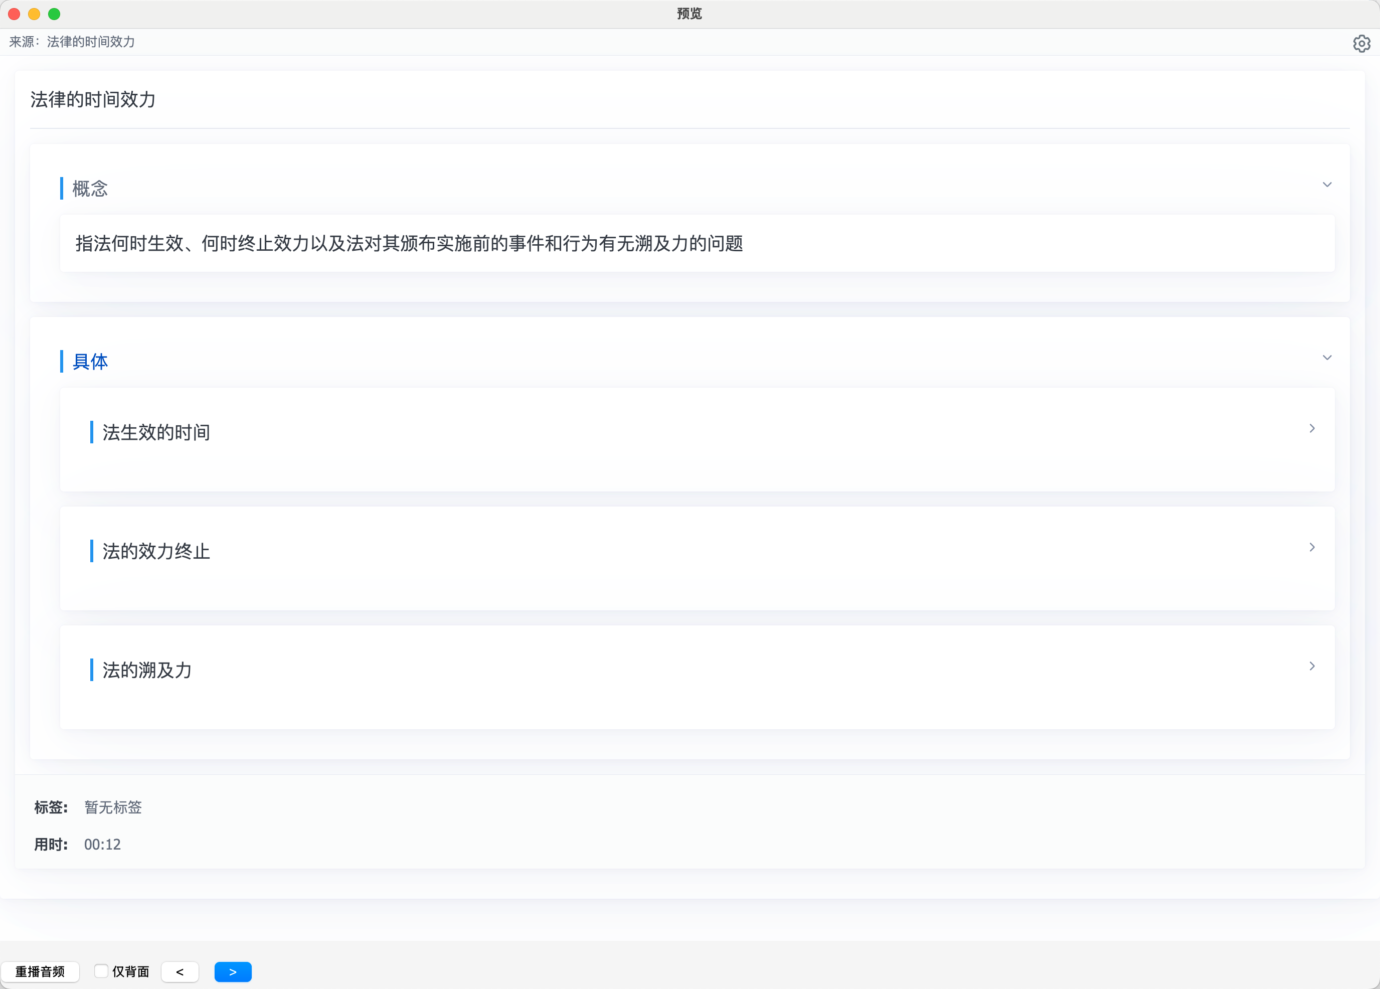Image resolution: width=1380 pixels, height=989 pixels.
Task: Expand the 法的溯及力 chevron arrow
Action: coord(1312,666)
